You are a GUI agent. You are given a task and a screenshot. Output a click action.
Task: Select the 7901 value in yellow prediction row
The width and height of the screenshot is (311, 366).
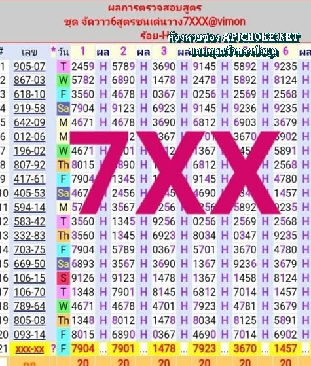click(123, 348)
